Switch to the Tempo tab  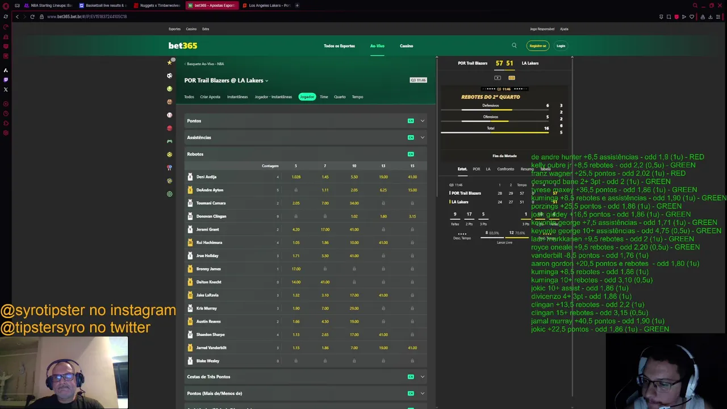click(357, 97)
